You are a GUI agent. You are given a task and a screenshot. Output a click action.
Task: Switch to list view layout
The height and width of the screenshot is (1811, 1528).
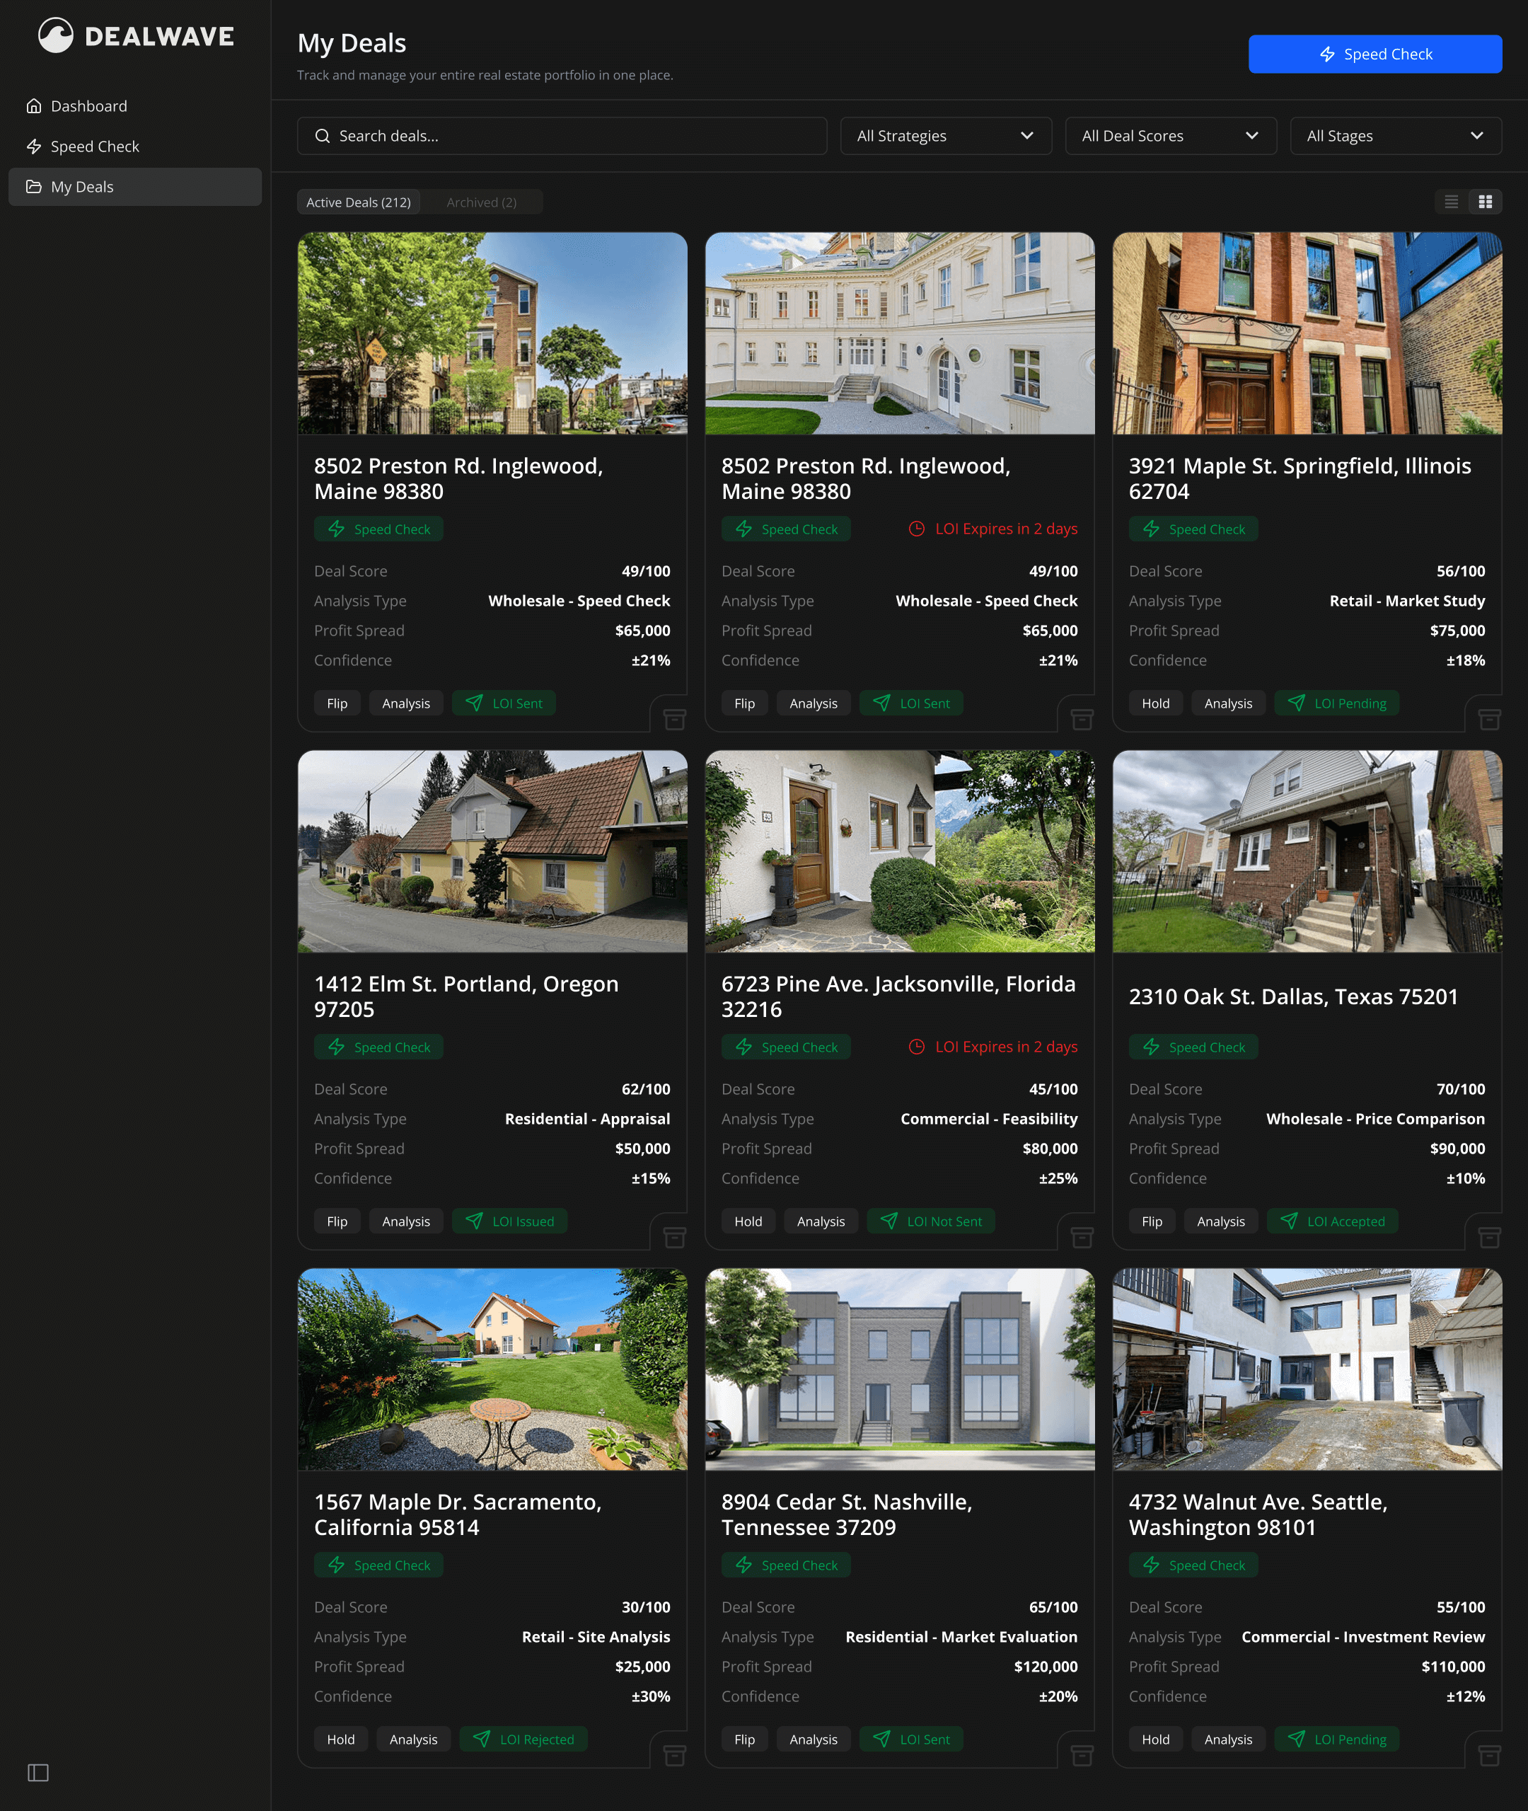(1452, 201)
